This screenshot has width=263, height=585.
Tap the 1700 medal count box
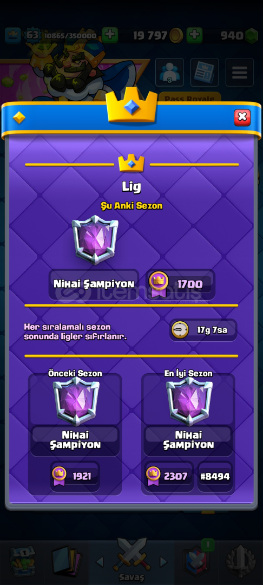pyautogui.click(x=181, y=284)
